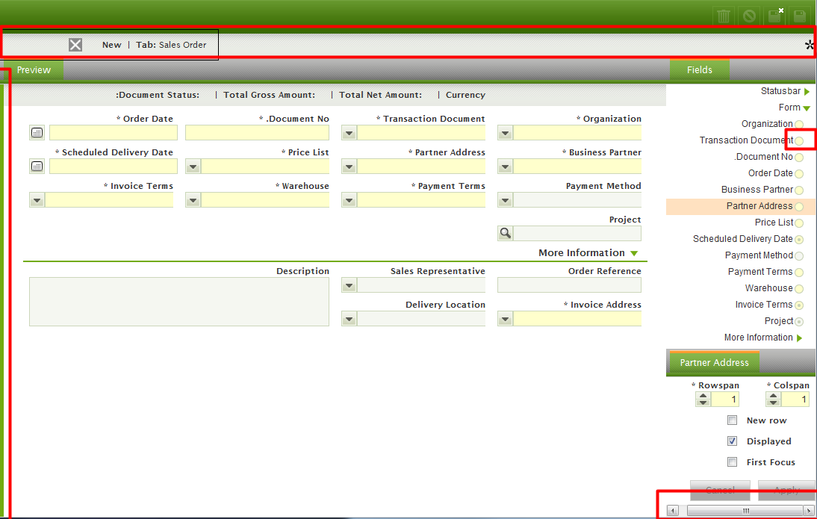
Task: Click the Cancel button
Action: coord(720,490)
